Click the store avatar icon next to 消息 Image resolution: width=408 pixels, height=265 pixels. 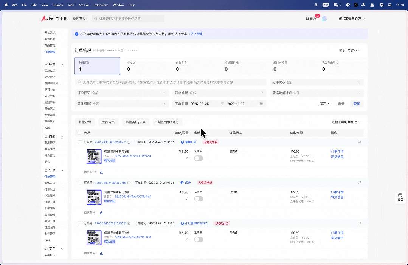[x=325, y=18]
